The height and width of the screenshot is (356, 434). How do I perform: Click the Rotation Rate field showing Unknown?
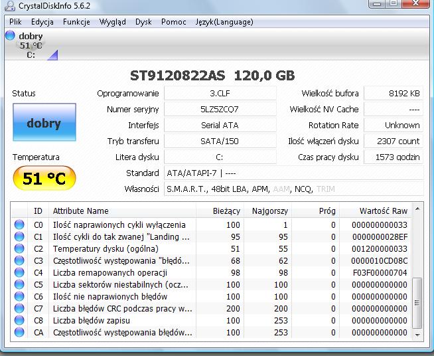[x=394, y=126]
